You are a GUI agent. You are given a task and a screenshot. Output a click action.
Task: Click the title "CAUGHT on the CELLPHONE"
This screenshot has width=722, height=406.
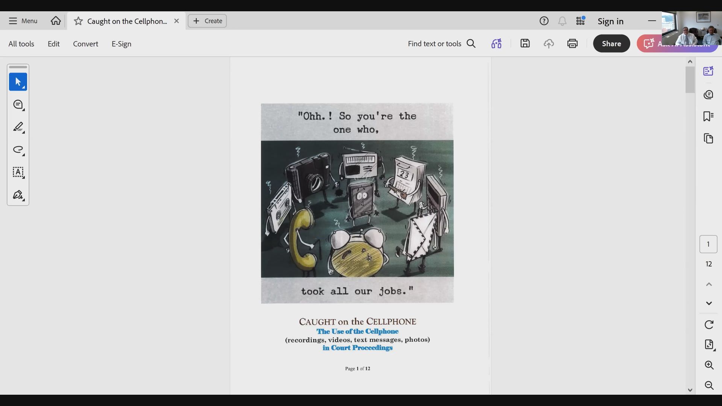pos(358,322)
